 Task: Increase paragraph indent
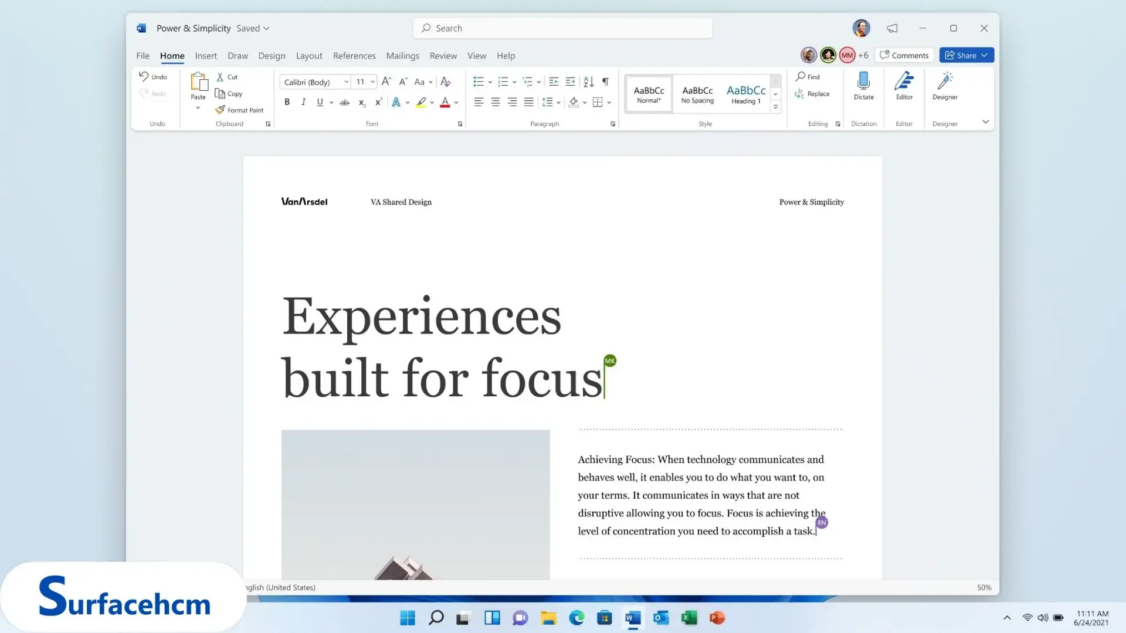571,82
